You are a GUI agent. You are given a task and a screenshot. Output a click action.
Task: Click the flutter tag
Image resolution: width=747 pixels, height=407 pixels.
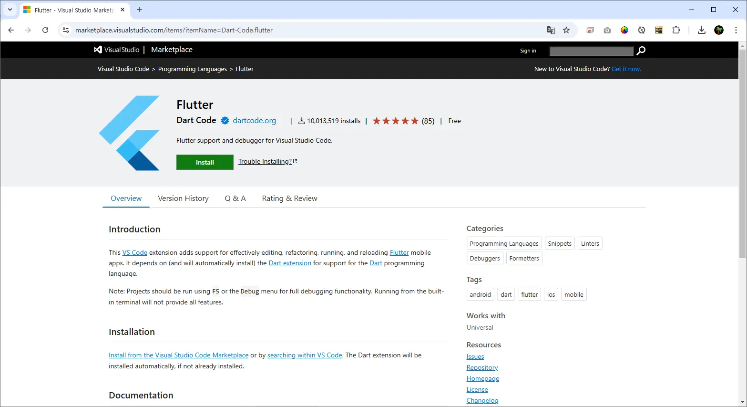[x=530, y=294]
